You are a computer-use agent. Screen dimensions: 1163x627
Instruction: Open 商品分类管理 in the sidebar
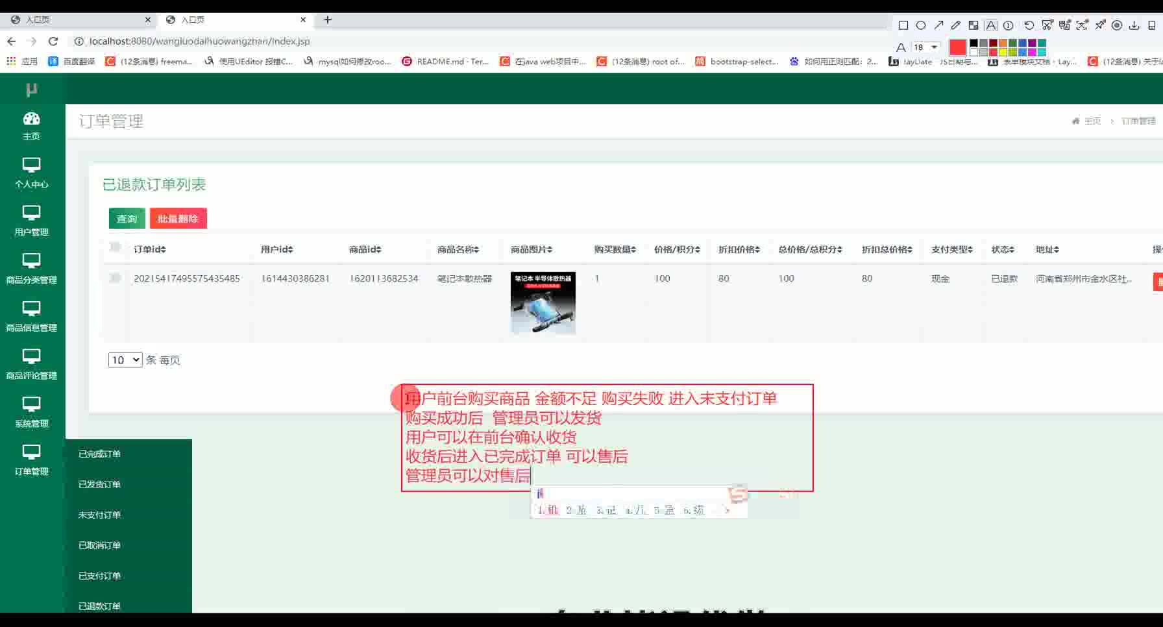click(x=31, y=269)
